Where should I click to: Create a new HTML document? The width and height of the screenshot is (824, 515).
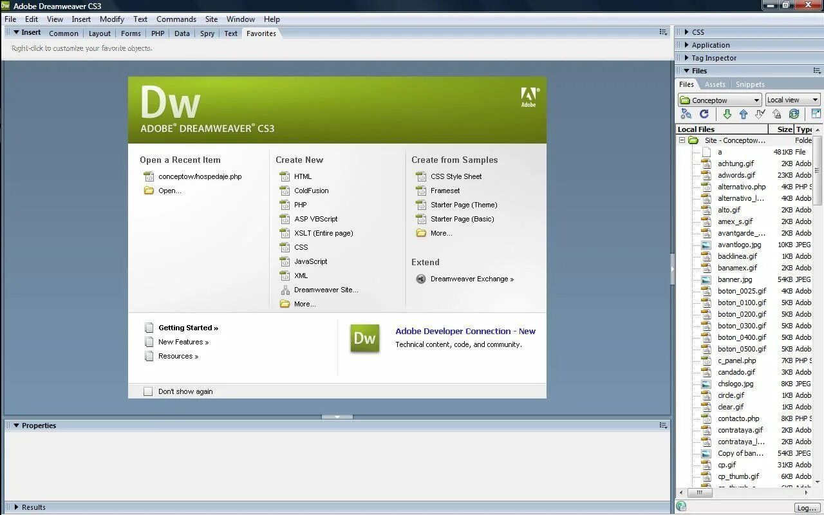tap(303, 176)
